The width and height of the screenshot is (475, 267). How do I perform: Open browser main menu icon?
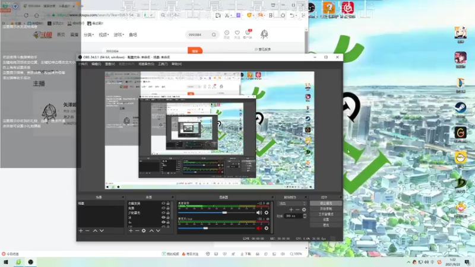[303, 15]
